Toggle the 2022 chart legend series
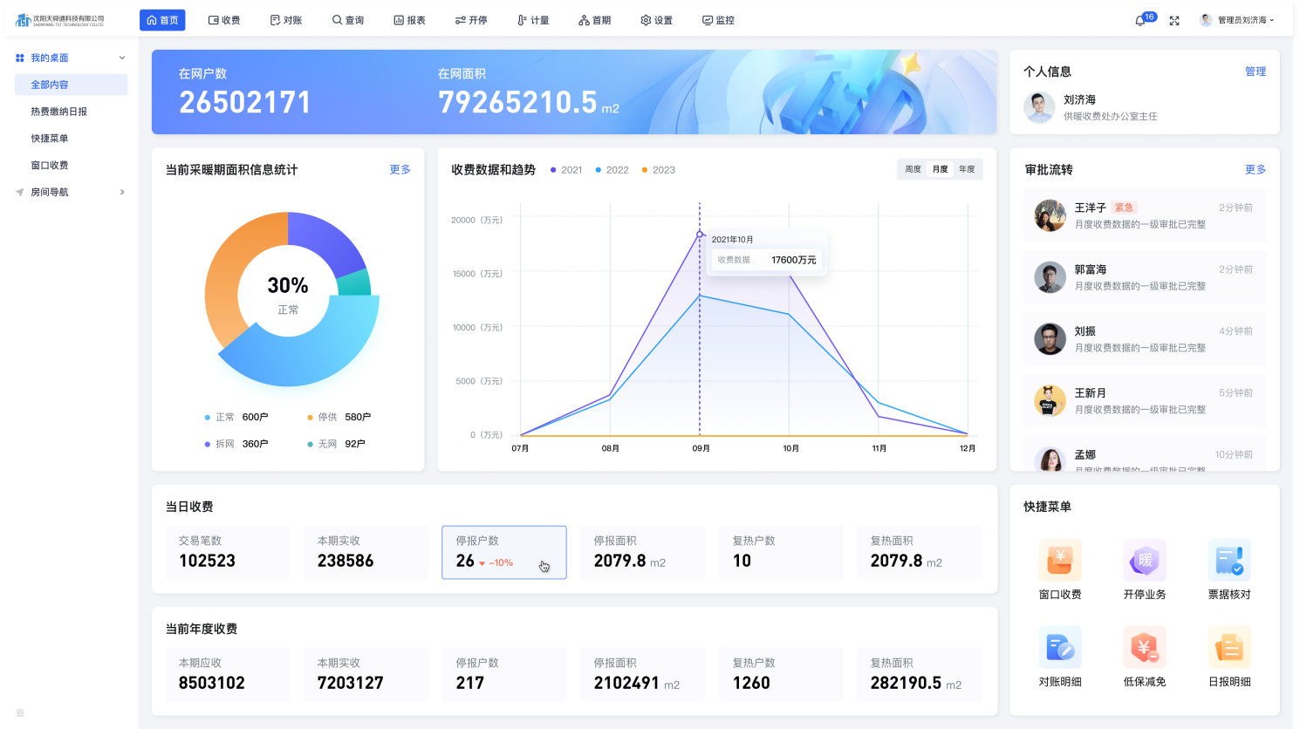The image size is (1300, 729). [611, 170]
